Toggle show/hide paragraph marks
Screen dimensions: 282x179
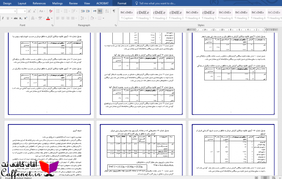pyautogui.click(x=114, y=11)
